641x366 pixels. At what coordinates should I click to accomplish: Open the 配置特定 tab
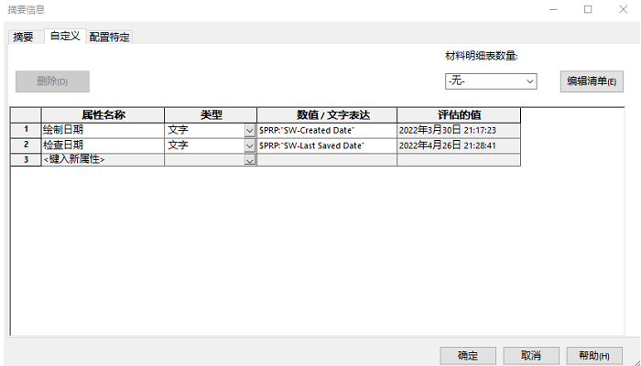coord(109,38)
